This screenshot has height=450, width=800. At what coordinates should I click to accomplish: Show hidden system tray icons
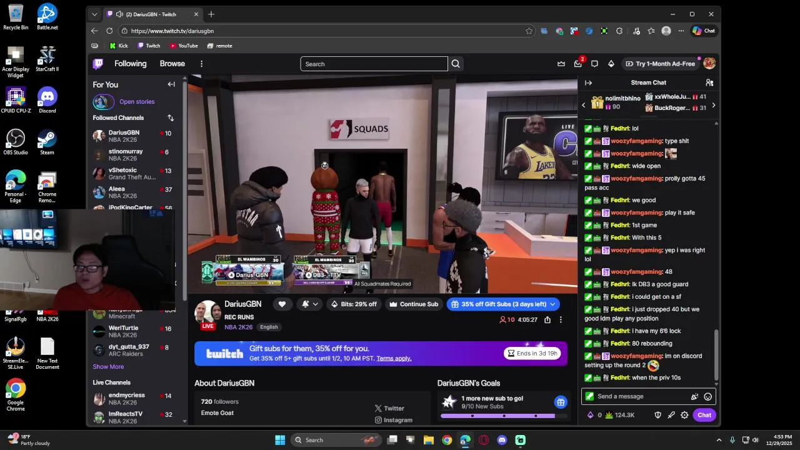tap(719, 440)
